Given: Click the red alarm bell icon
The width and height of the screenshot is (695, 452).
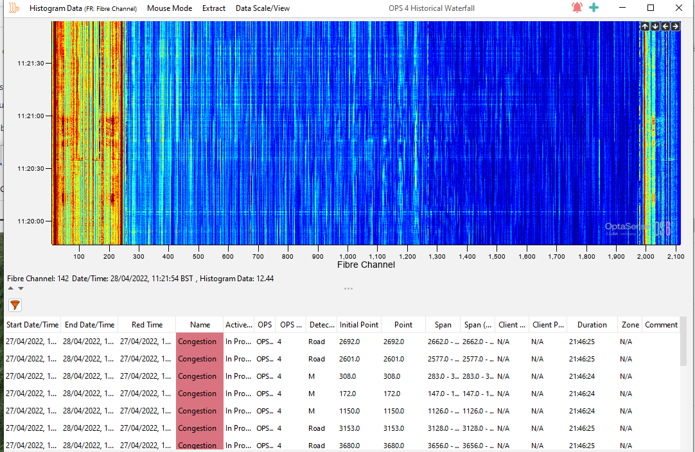Looking at the screenshot, I should (x=577, y=8).
